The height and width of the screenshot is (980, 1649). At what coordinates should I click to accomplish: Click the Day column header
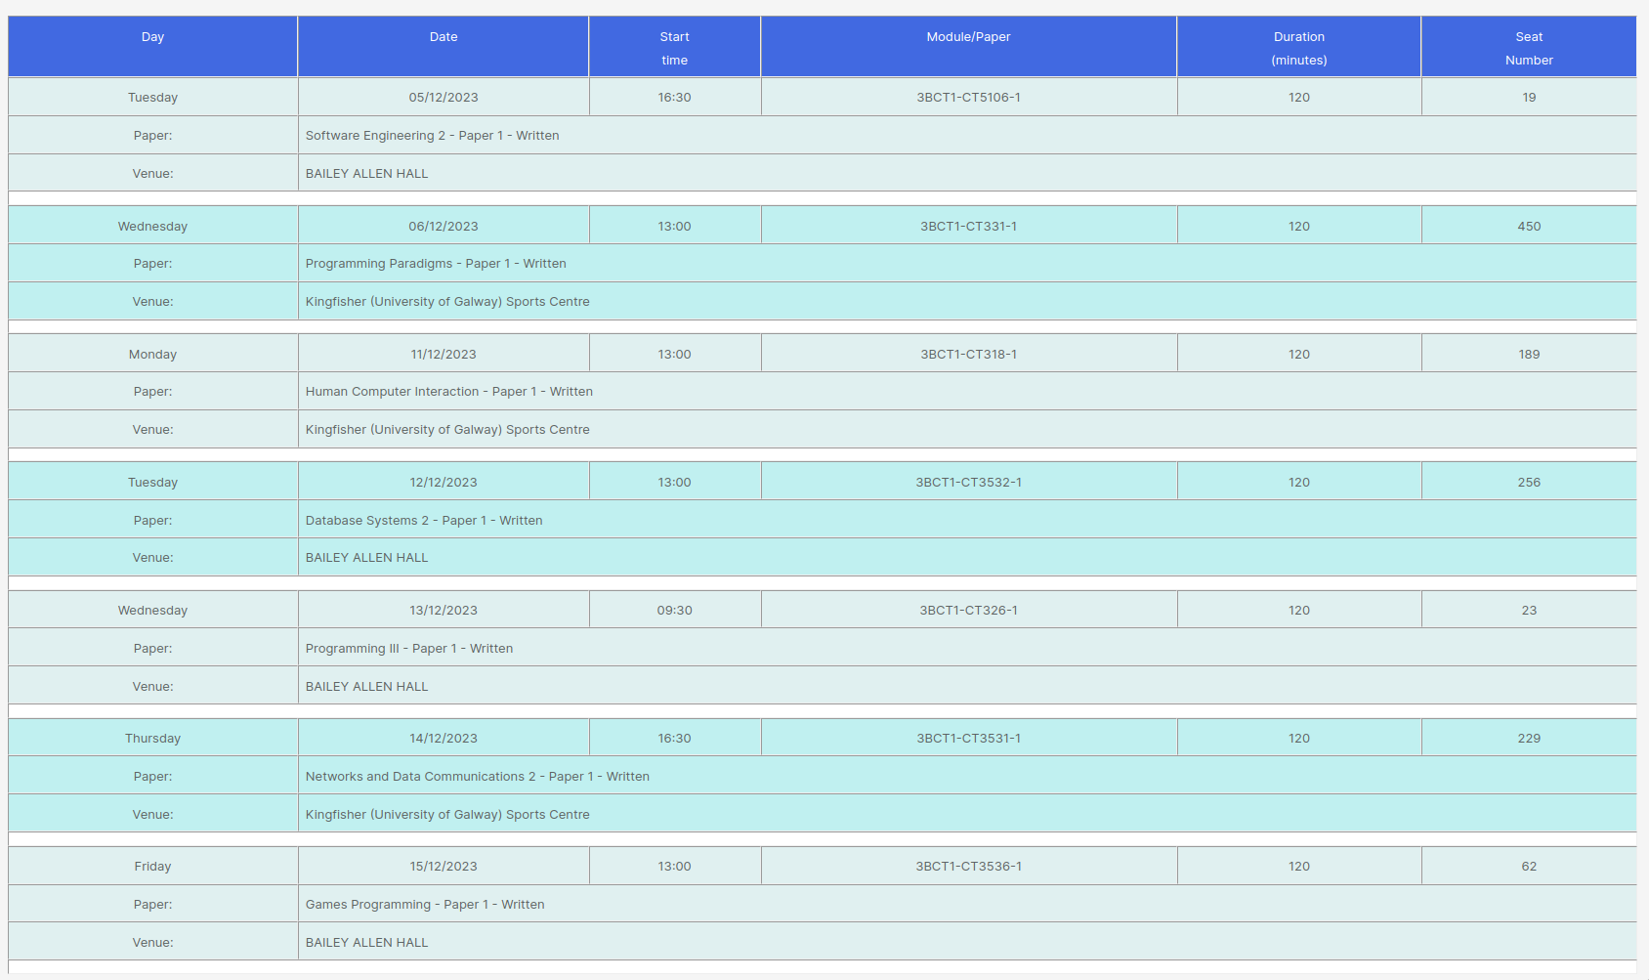(x=152, y=46)
